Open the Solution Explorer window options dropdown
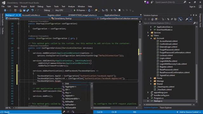The width and height of the screenshot is (203, 114). click(191, 15)
